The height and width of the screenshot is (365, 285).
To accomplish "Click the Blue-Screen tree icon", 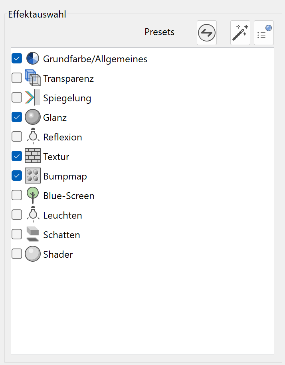I will [33, 195].
